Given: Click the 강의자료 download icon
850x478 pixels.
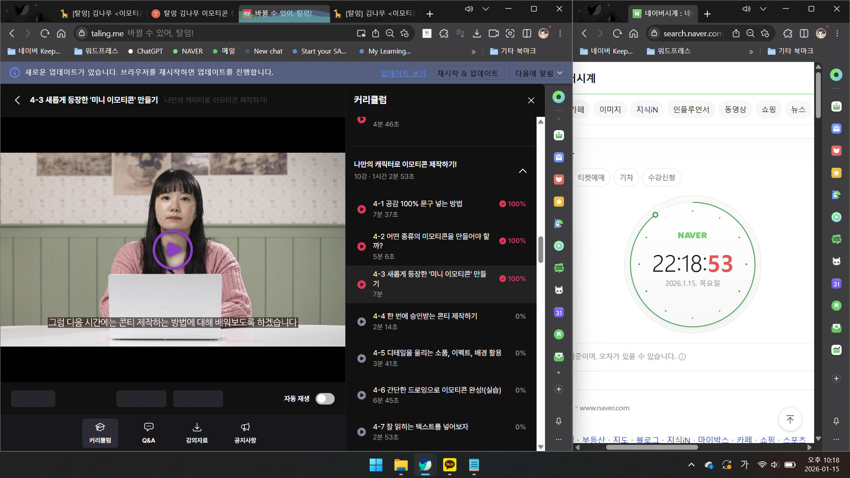Looking at the screenshot, I should coord(197,427).
